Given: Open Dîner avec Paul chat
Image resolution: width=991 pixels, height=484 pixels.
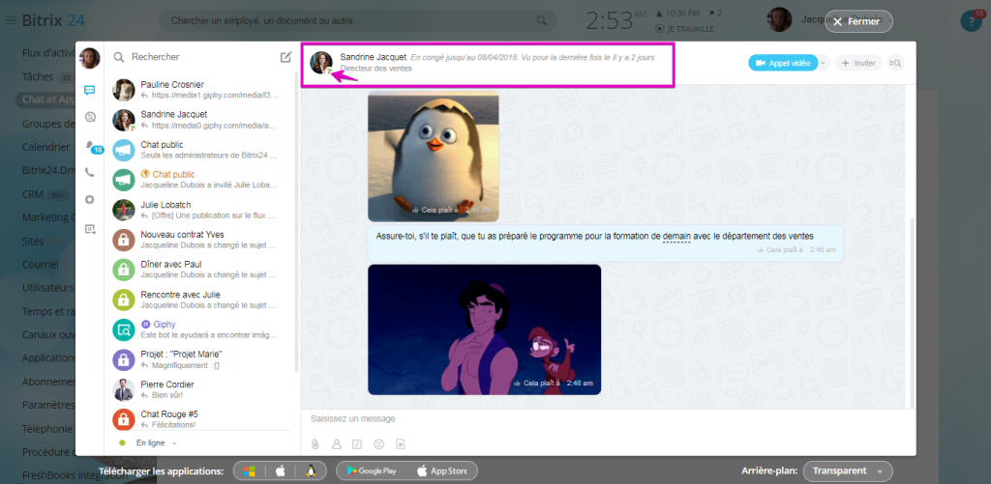Looking at the screenshot, I should click(x=200, y=270).
